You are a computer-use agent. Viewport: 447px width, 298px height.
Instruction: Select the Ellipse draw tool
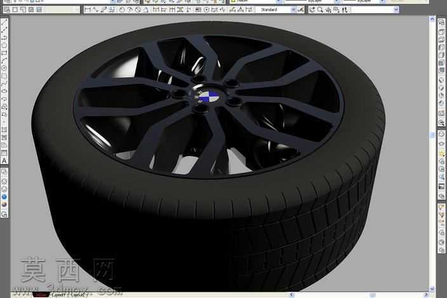[4, 91]
